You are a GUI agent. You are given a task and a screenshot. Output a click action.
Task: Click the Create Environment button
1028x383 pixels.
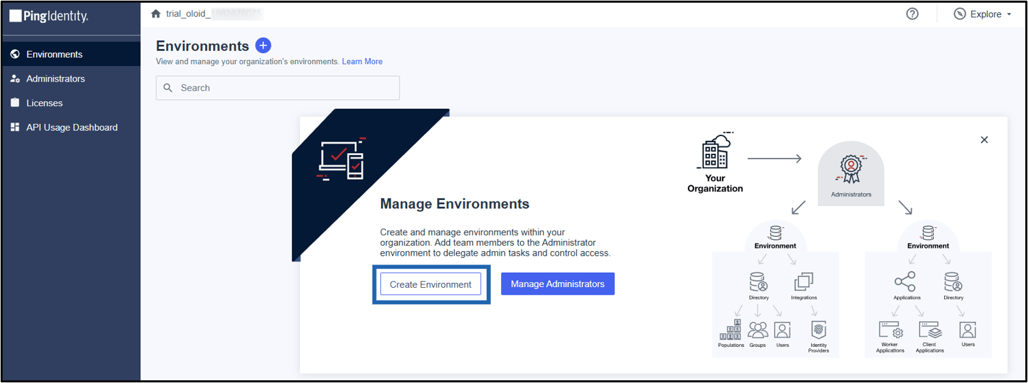tap(431, 284)
